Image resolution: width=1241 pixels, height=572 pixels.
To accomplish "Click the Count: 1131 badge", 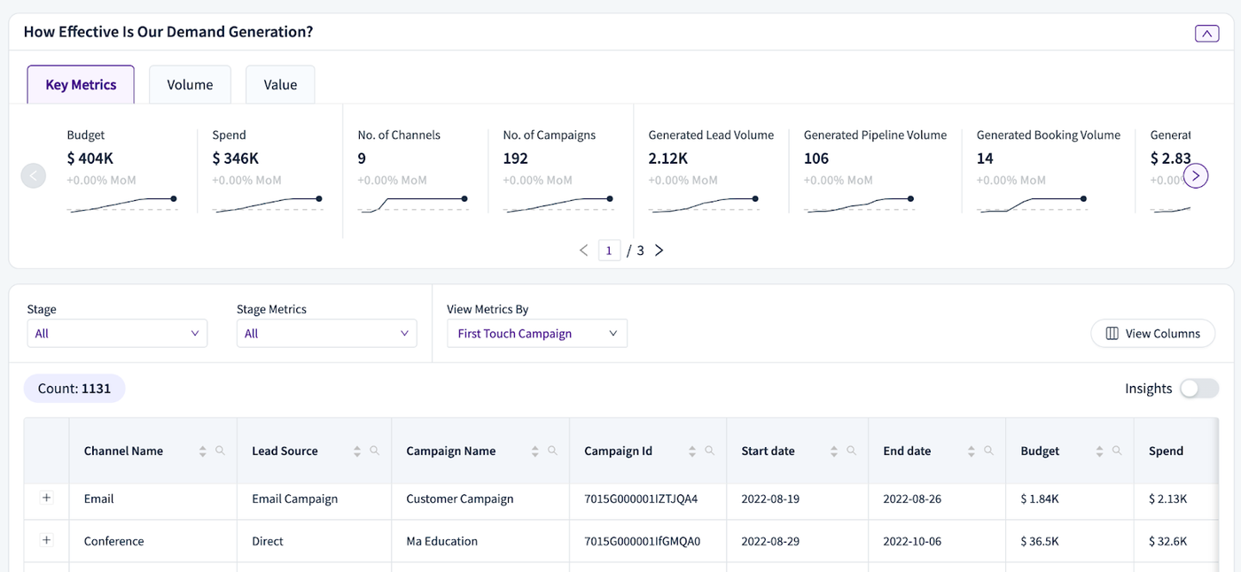I will (x=74, y=388).
